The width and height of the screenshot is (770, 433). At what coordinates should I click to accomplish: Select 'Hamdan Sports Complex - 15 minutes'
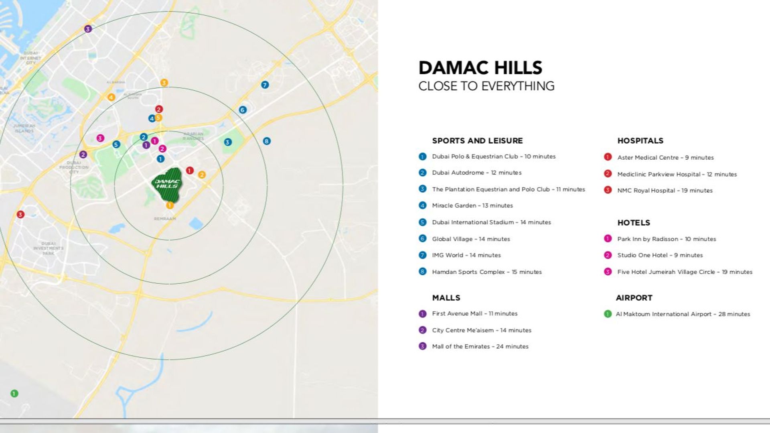(x=487, y=272)
